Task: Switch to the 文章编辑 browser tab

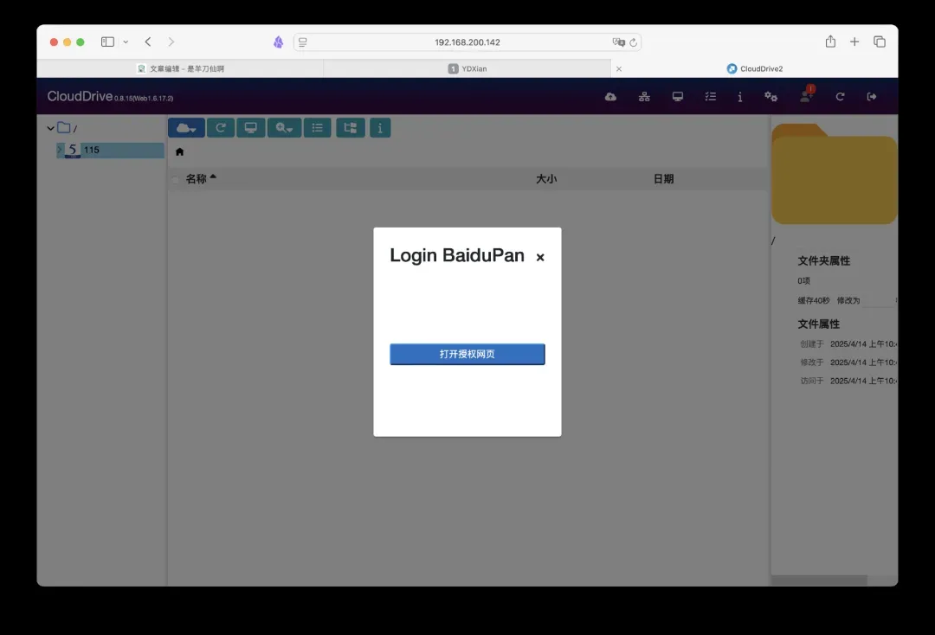Action: 180,68
